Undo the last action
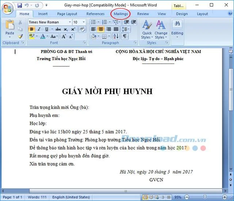The width and height of the screenshot is (234, 201). (x=27, y=5)
